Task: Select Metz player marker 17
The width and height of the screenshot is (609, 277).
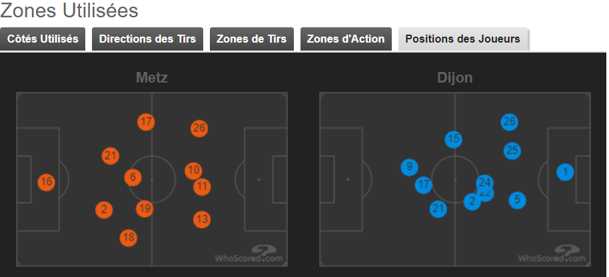Action: (x=146, y=122)
